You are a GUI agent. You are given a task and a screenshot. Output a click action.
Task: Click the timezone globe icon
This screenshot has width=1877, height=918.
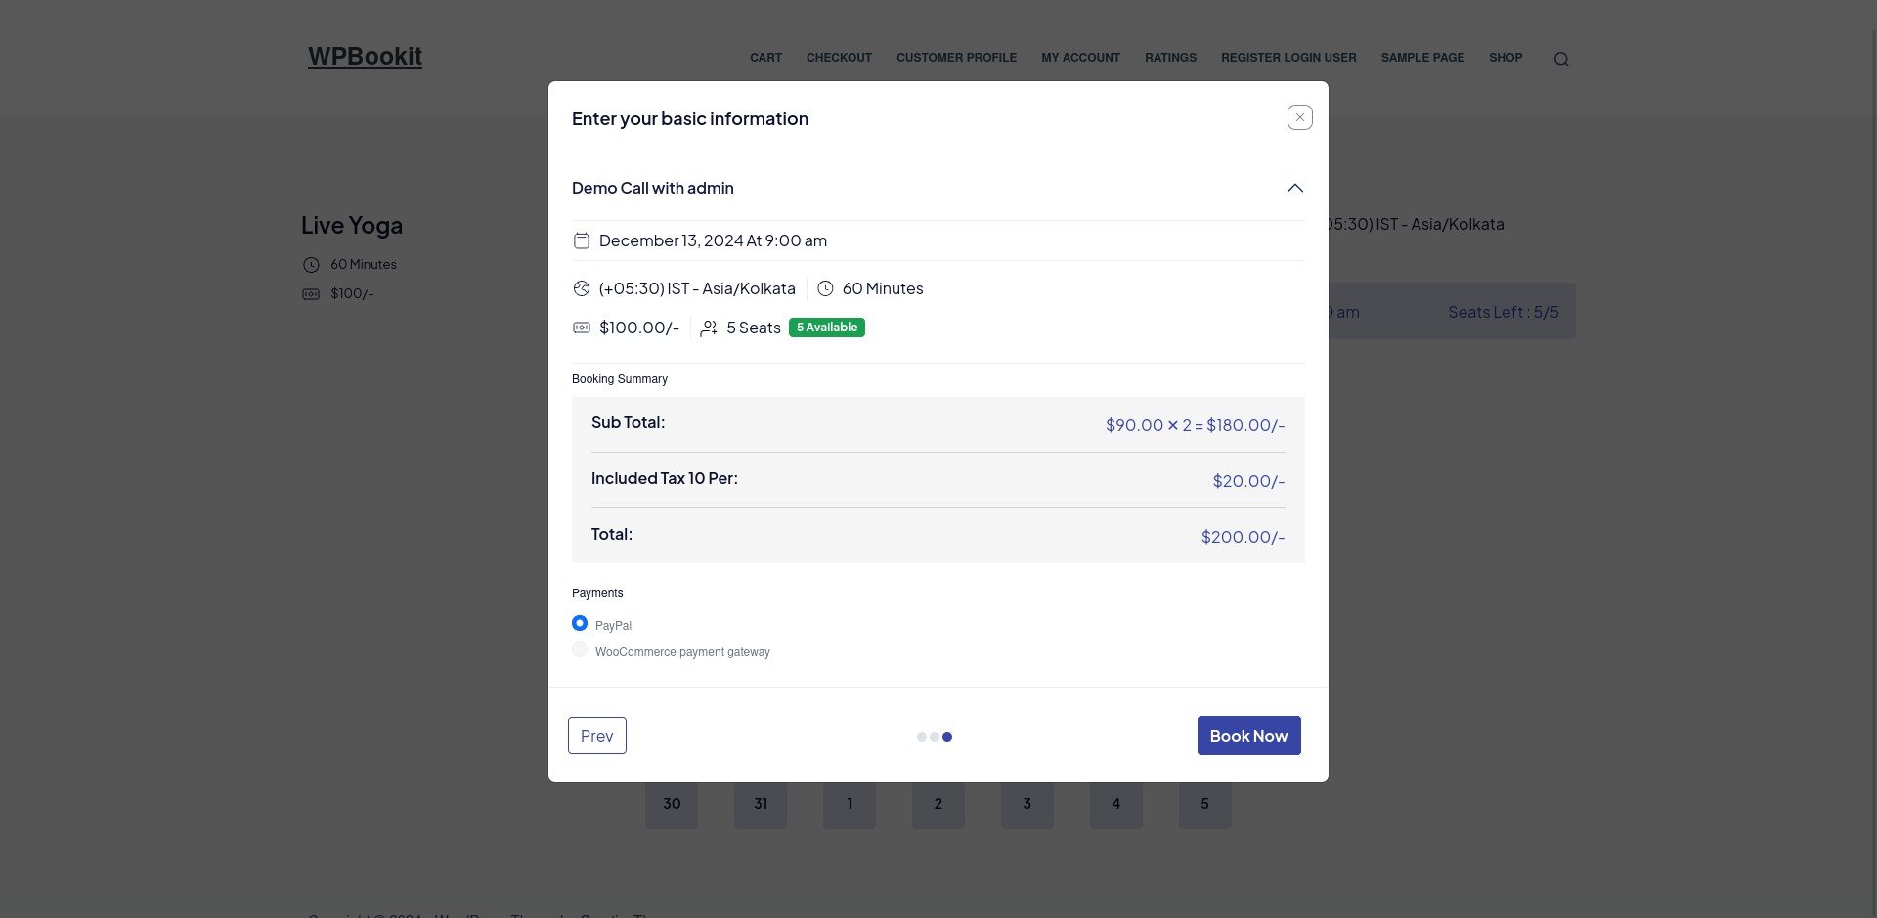pos(582,288)
